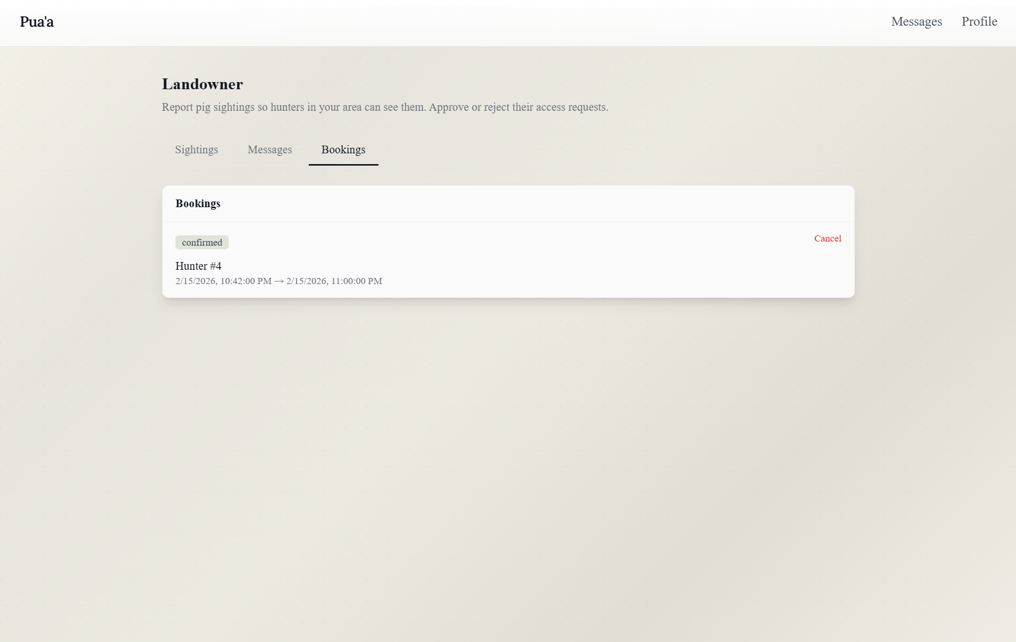Screen dimensions: 1016x642
Task: Click the arrow between booking times
Action: click(x=279, y=281)
